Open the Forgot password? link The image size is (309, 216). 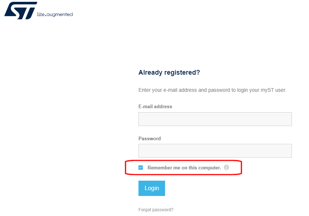(x=156, y=210)
